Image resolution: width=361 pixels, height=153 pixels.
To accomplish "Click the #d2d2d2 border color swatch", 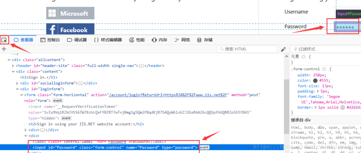I will (343, 107).
